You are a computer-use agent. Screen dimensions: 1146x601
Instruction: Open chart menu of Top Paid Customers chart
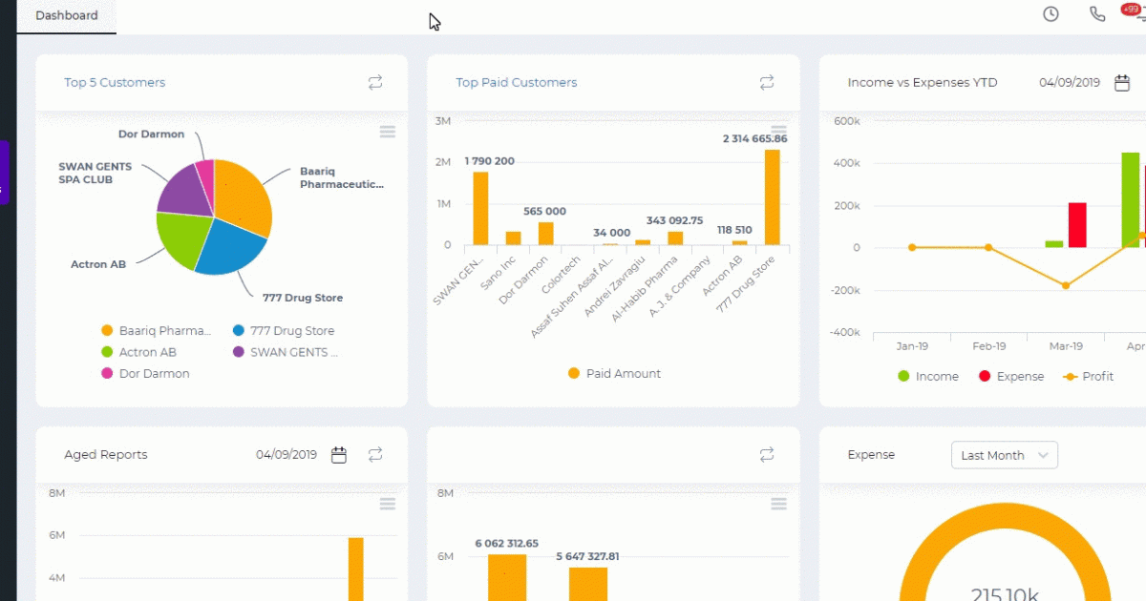point(779,132)
